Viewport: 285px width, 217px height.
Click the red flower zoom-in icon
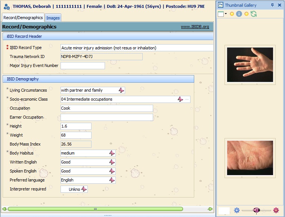(276, 210)
